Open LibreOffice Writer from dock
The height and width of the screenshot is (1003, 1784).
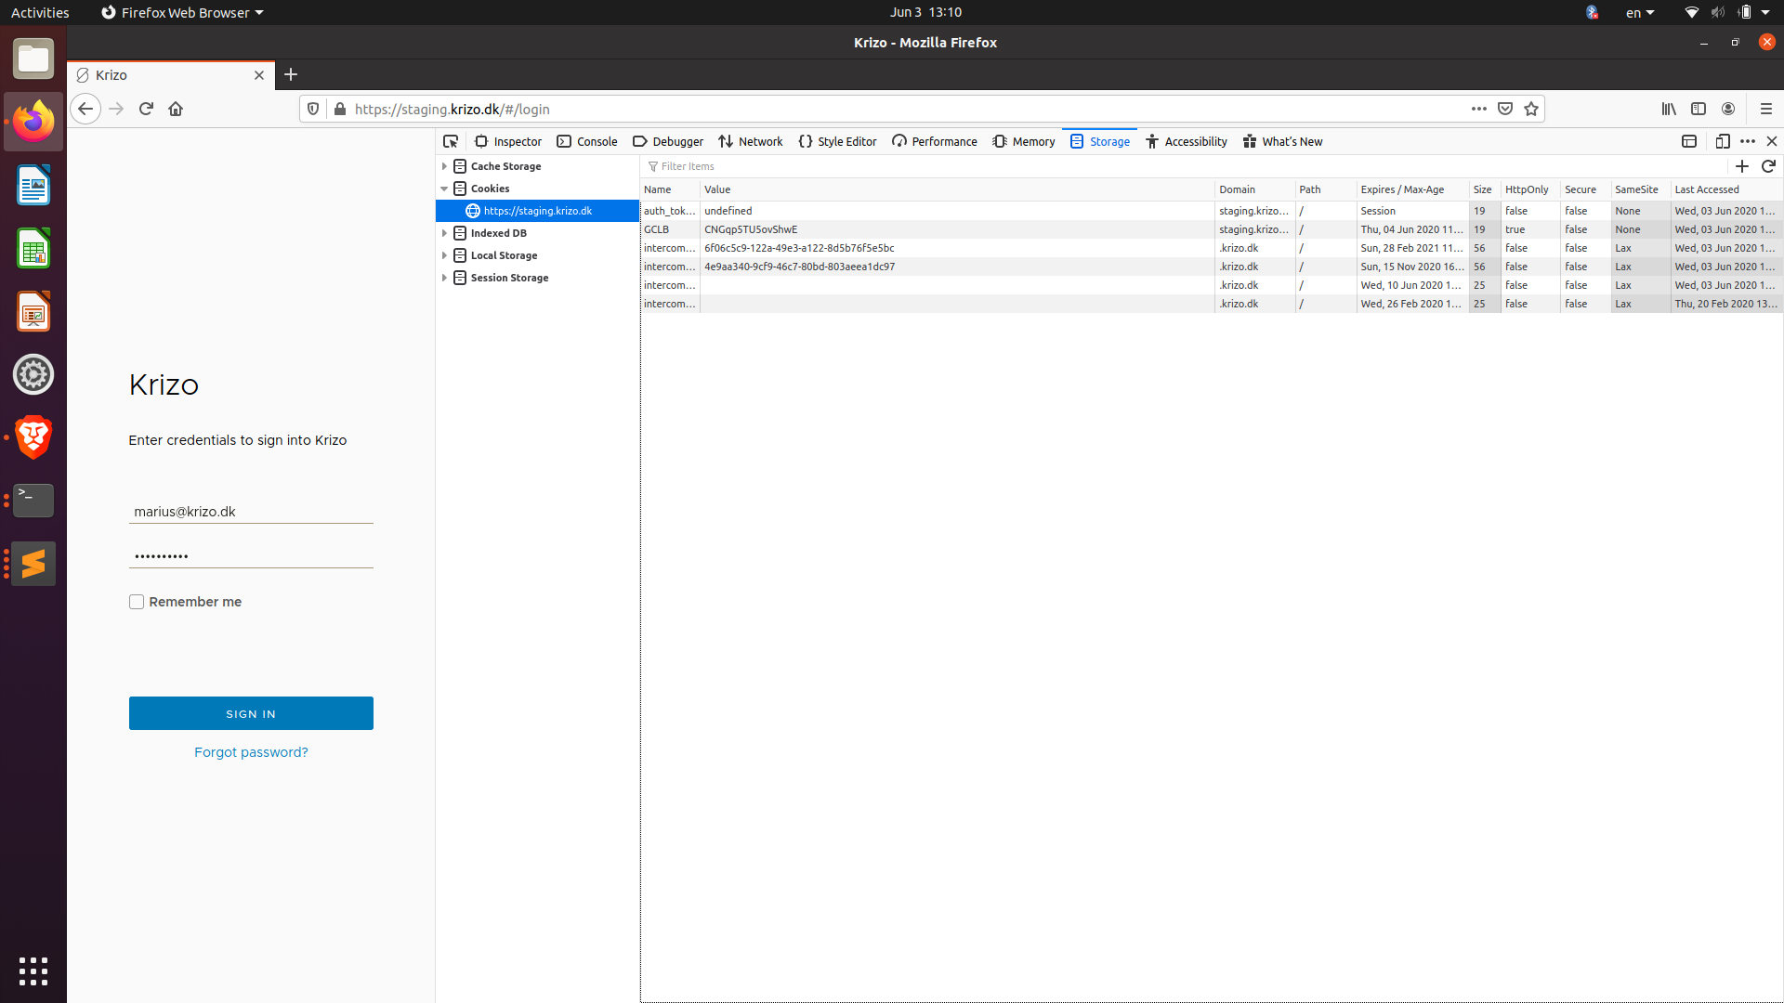[33, 186]
